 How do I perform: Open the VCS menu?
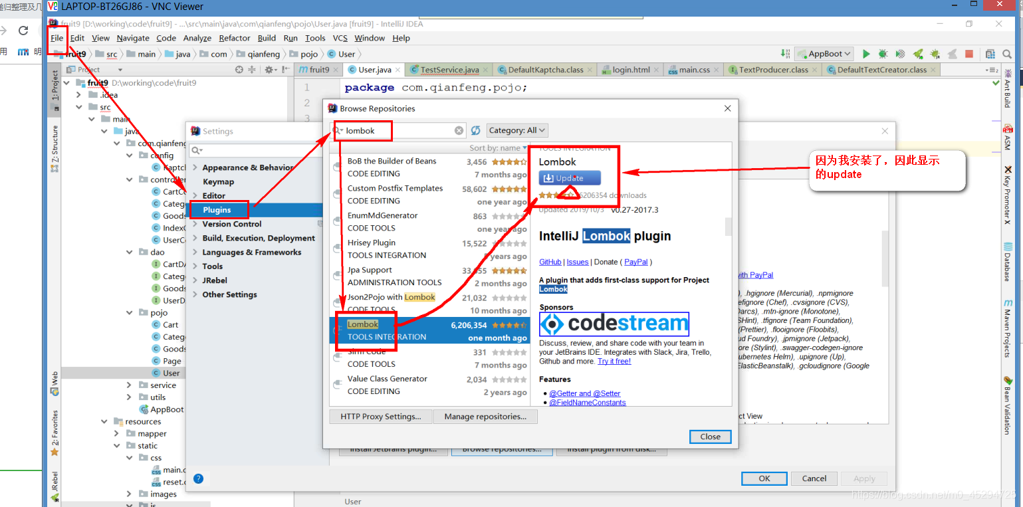click(x=340, y=38)
